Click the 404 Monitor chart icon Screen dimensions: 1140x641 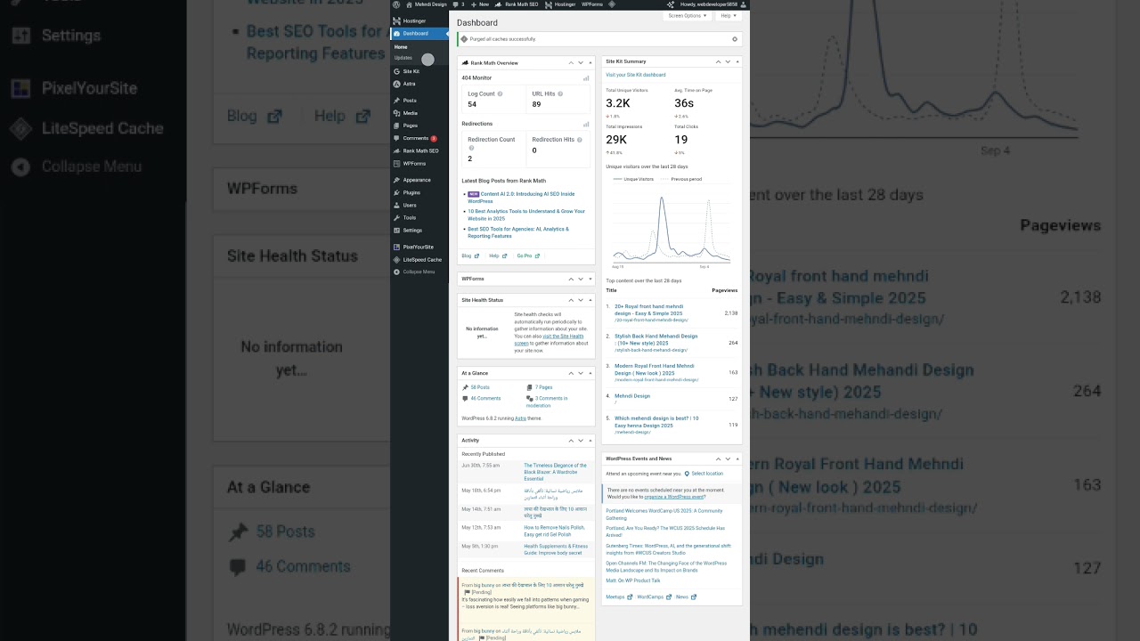pos(586,78)
